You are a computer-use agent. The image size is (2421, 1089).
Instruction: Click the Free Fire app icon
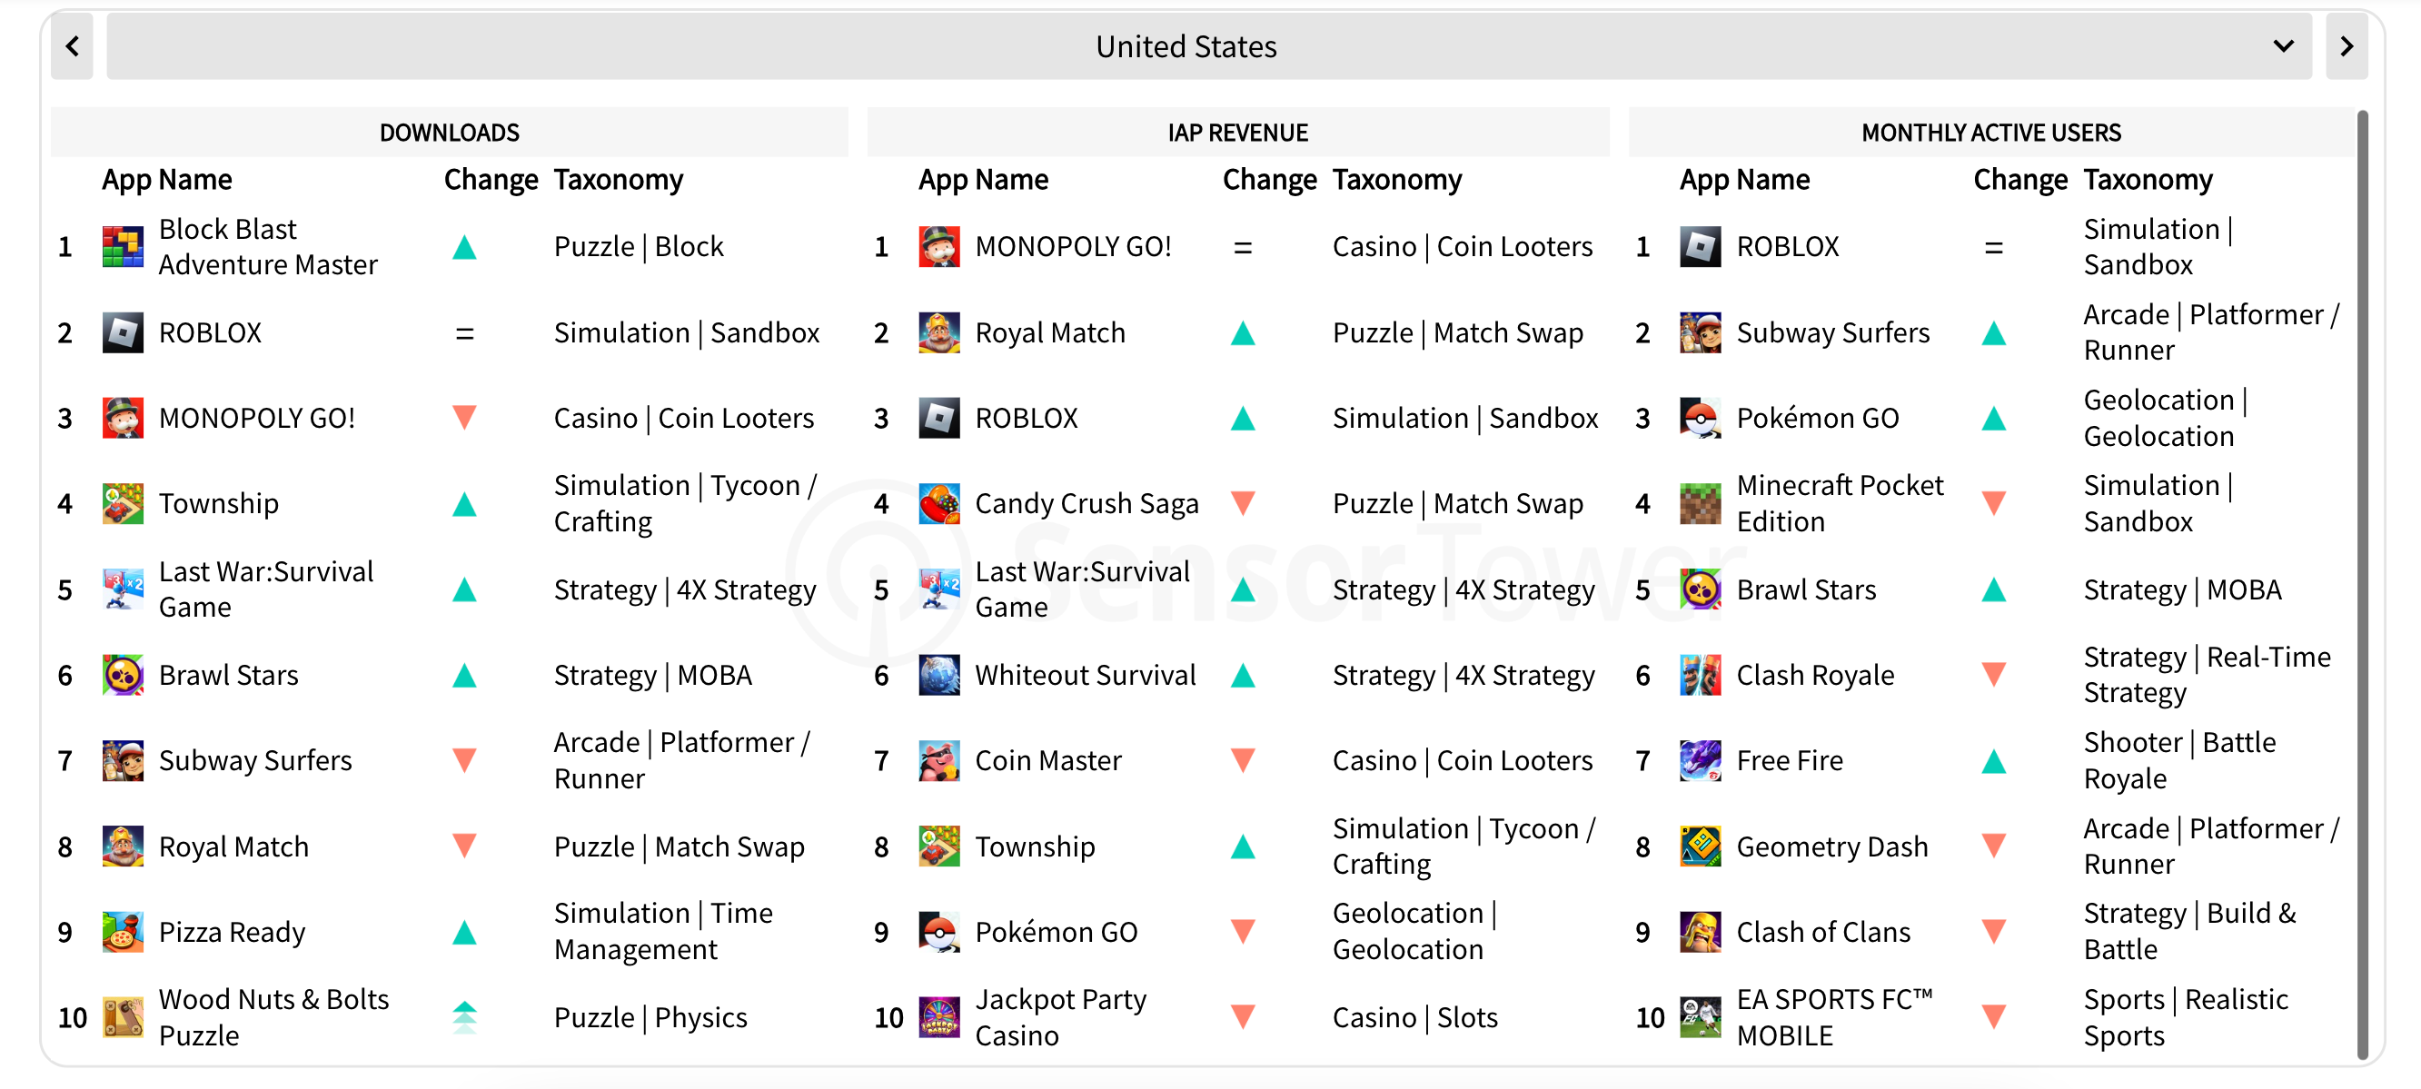pos(1701,760)
